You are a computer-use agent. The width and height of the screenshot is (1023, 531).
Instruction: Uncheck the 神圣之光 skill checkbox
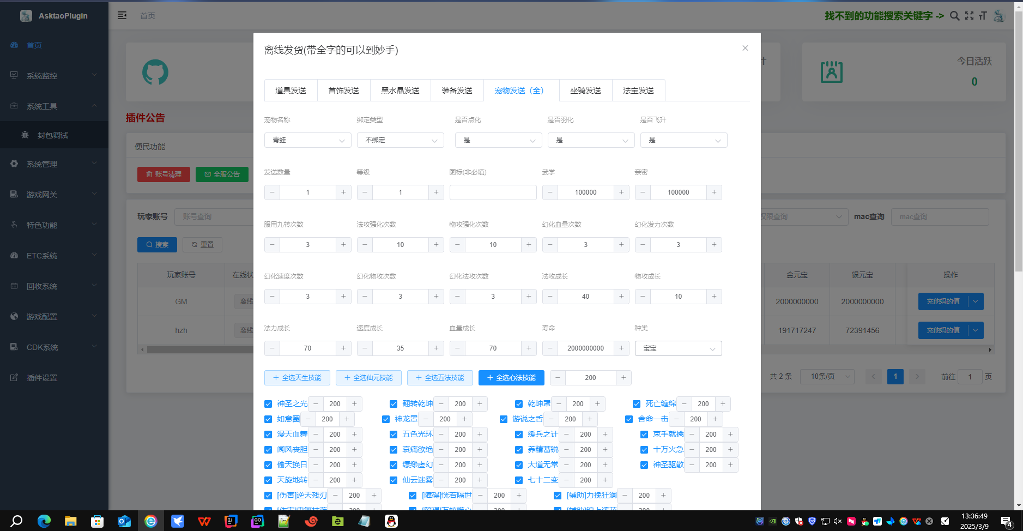point(268,404)
